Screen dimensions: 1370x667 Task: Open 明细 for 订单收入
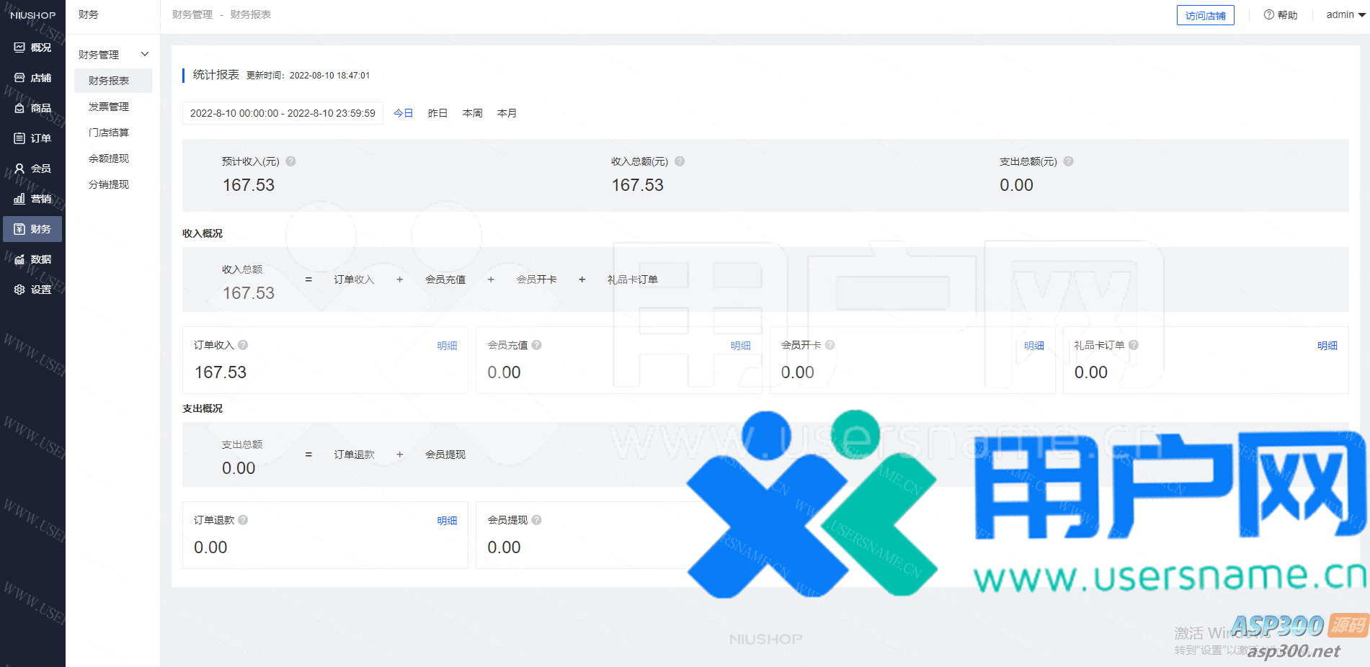tap(447, 346)
